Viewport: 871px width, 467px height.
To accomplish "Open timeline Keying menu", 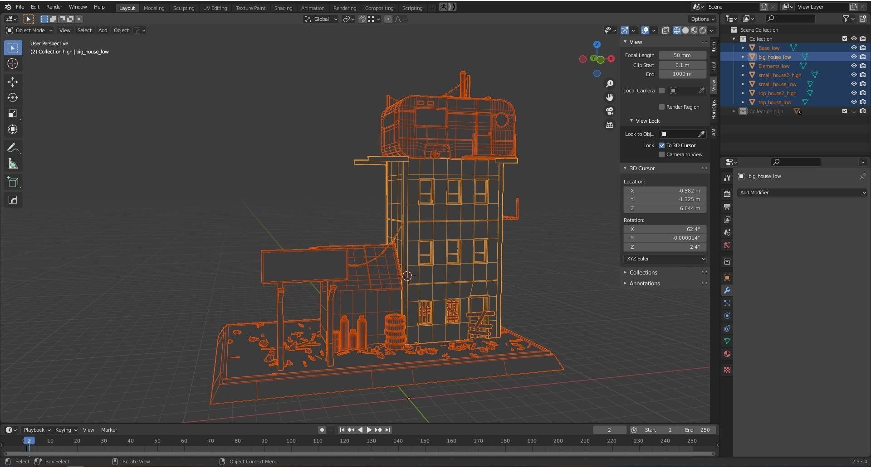I will point(66,430).
